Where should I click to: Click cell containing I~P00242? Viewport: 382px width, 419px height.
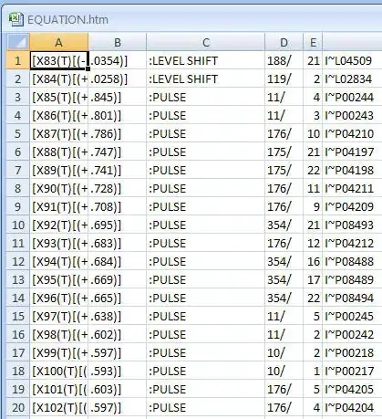[x=352, y=334]
